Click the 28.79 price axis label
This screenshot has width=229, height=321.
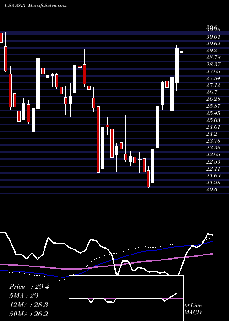[x=213, y=57]
